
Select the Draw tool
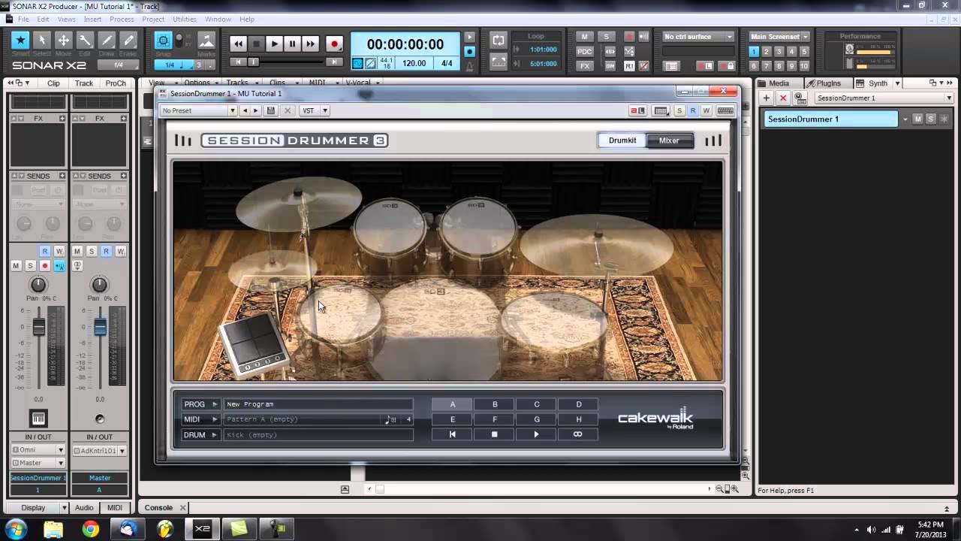(x=107, y=41)
